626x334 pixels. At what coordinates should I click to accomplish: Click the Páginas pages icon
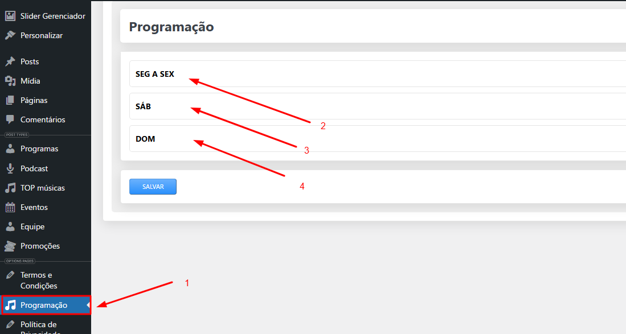point(10,101)
